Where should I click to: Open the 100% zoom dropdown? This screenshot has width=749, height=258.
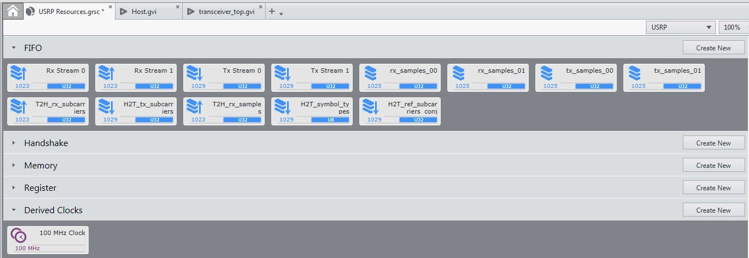tap(733, 27)
